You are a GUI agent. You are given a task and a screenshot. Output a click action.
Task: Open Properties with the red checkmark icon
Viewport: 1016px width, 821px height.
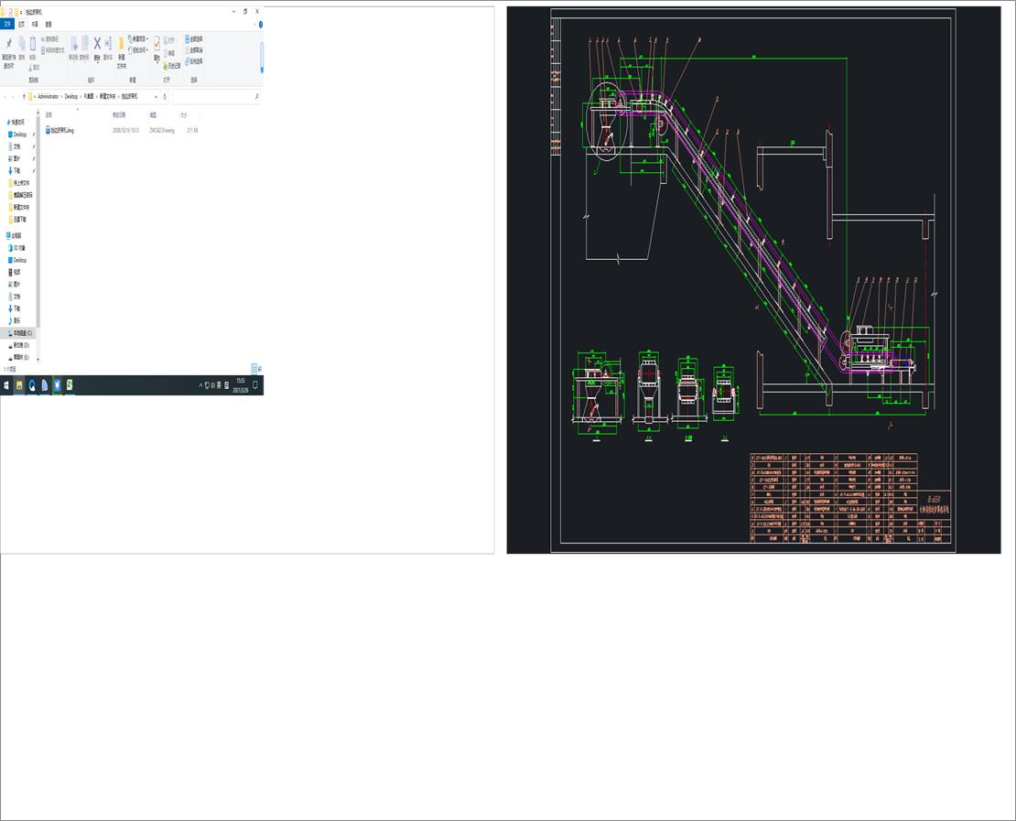click(x=157, y=44)
